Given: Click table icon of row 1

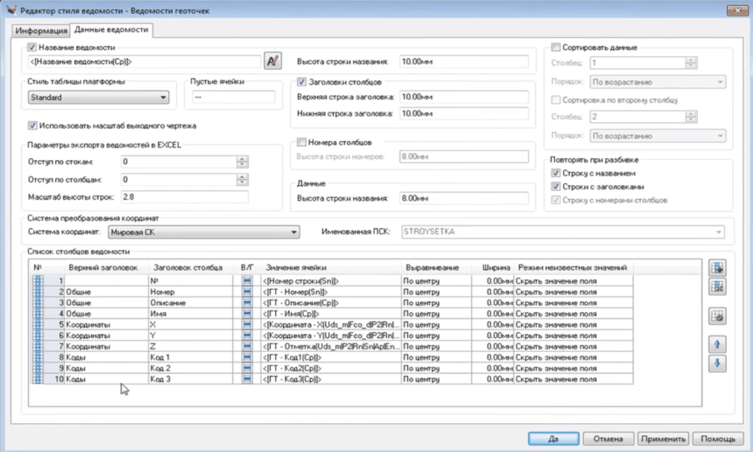Looking at the screenshot, I should point(38,281).
